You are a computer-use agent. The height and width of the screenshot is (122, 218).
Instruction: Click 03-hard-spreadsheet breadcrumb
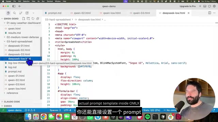pos(58,20)
